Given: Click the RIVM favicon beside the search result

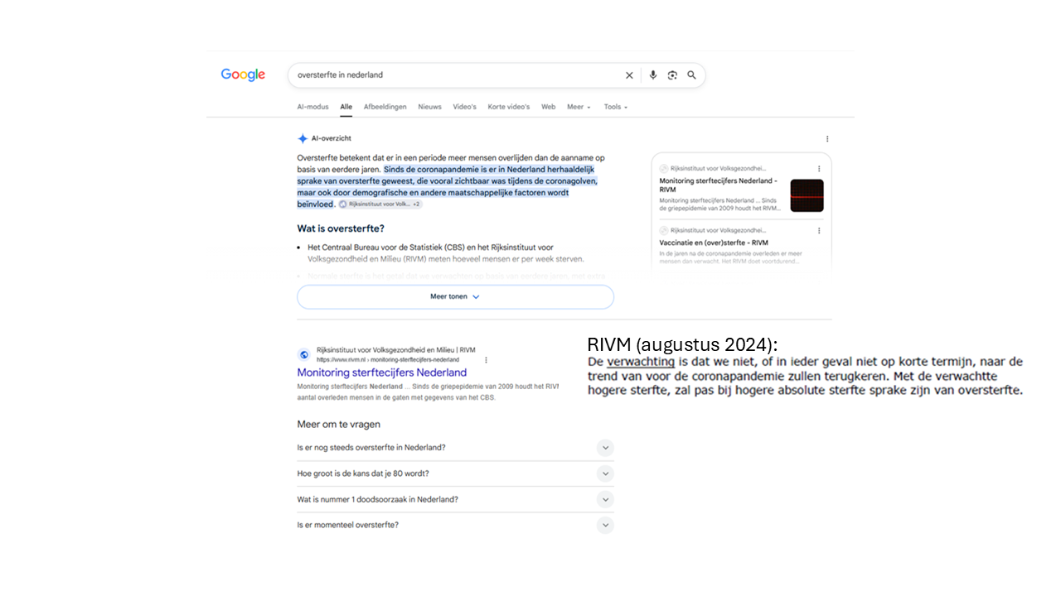Looking at the screenshot, I should click(304, 355).
